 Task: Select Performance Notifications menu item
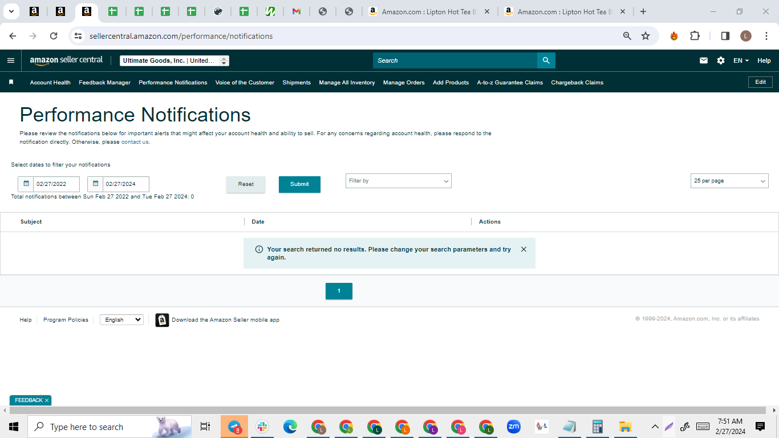pos(173,83)
